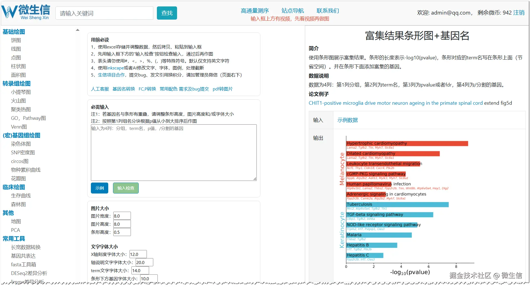
Task: Click the 条形高度 input field
Action: point(122,232)
